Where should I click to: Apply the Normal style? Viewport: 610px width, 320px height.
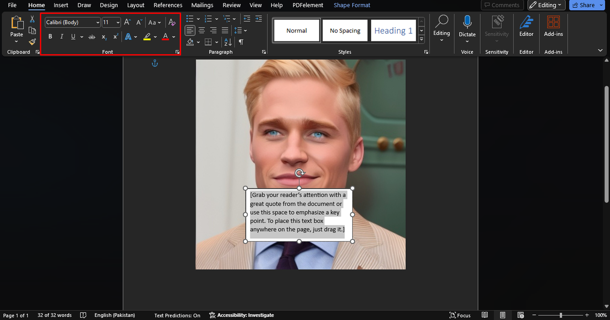click(x=296, y=30)
